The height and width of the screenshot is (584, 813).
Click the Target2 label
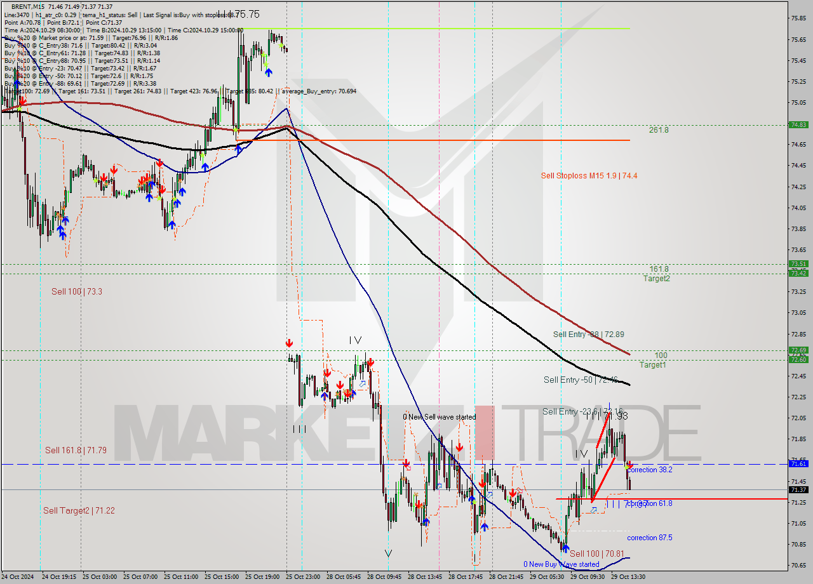coord(656,279)
